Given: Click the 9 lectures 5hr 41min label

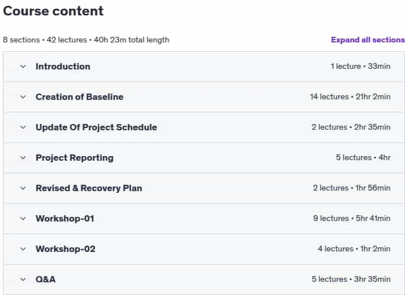Looking at the screenshot, I should 352,218.
